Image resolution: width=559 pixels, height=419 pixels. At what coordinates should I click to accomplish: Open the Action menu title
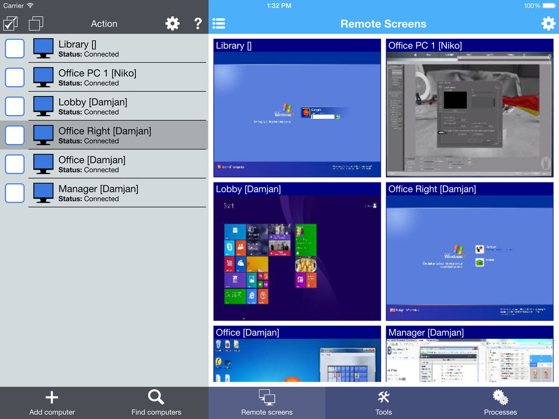[104, 24]
